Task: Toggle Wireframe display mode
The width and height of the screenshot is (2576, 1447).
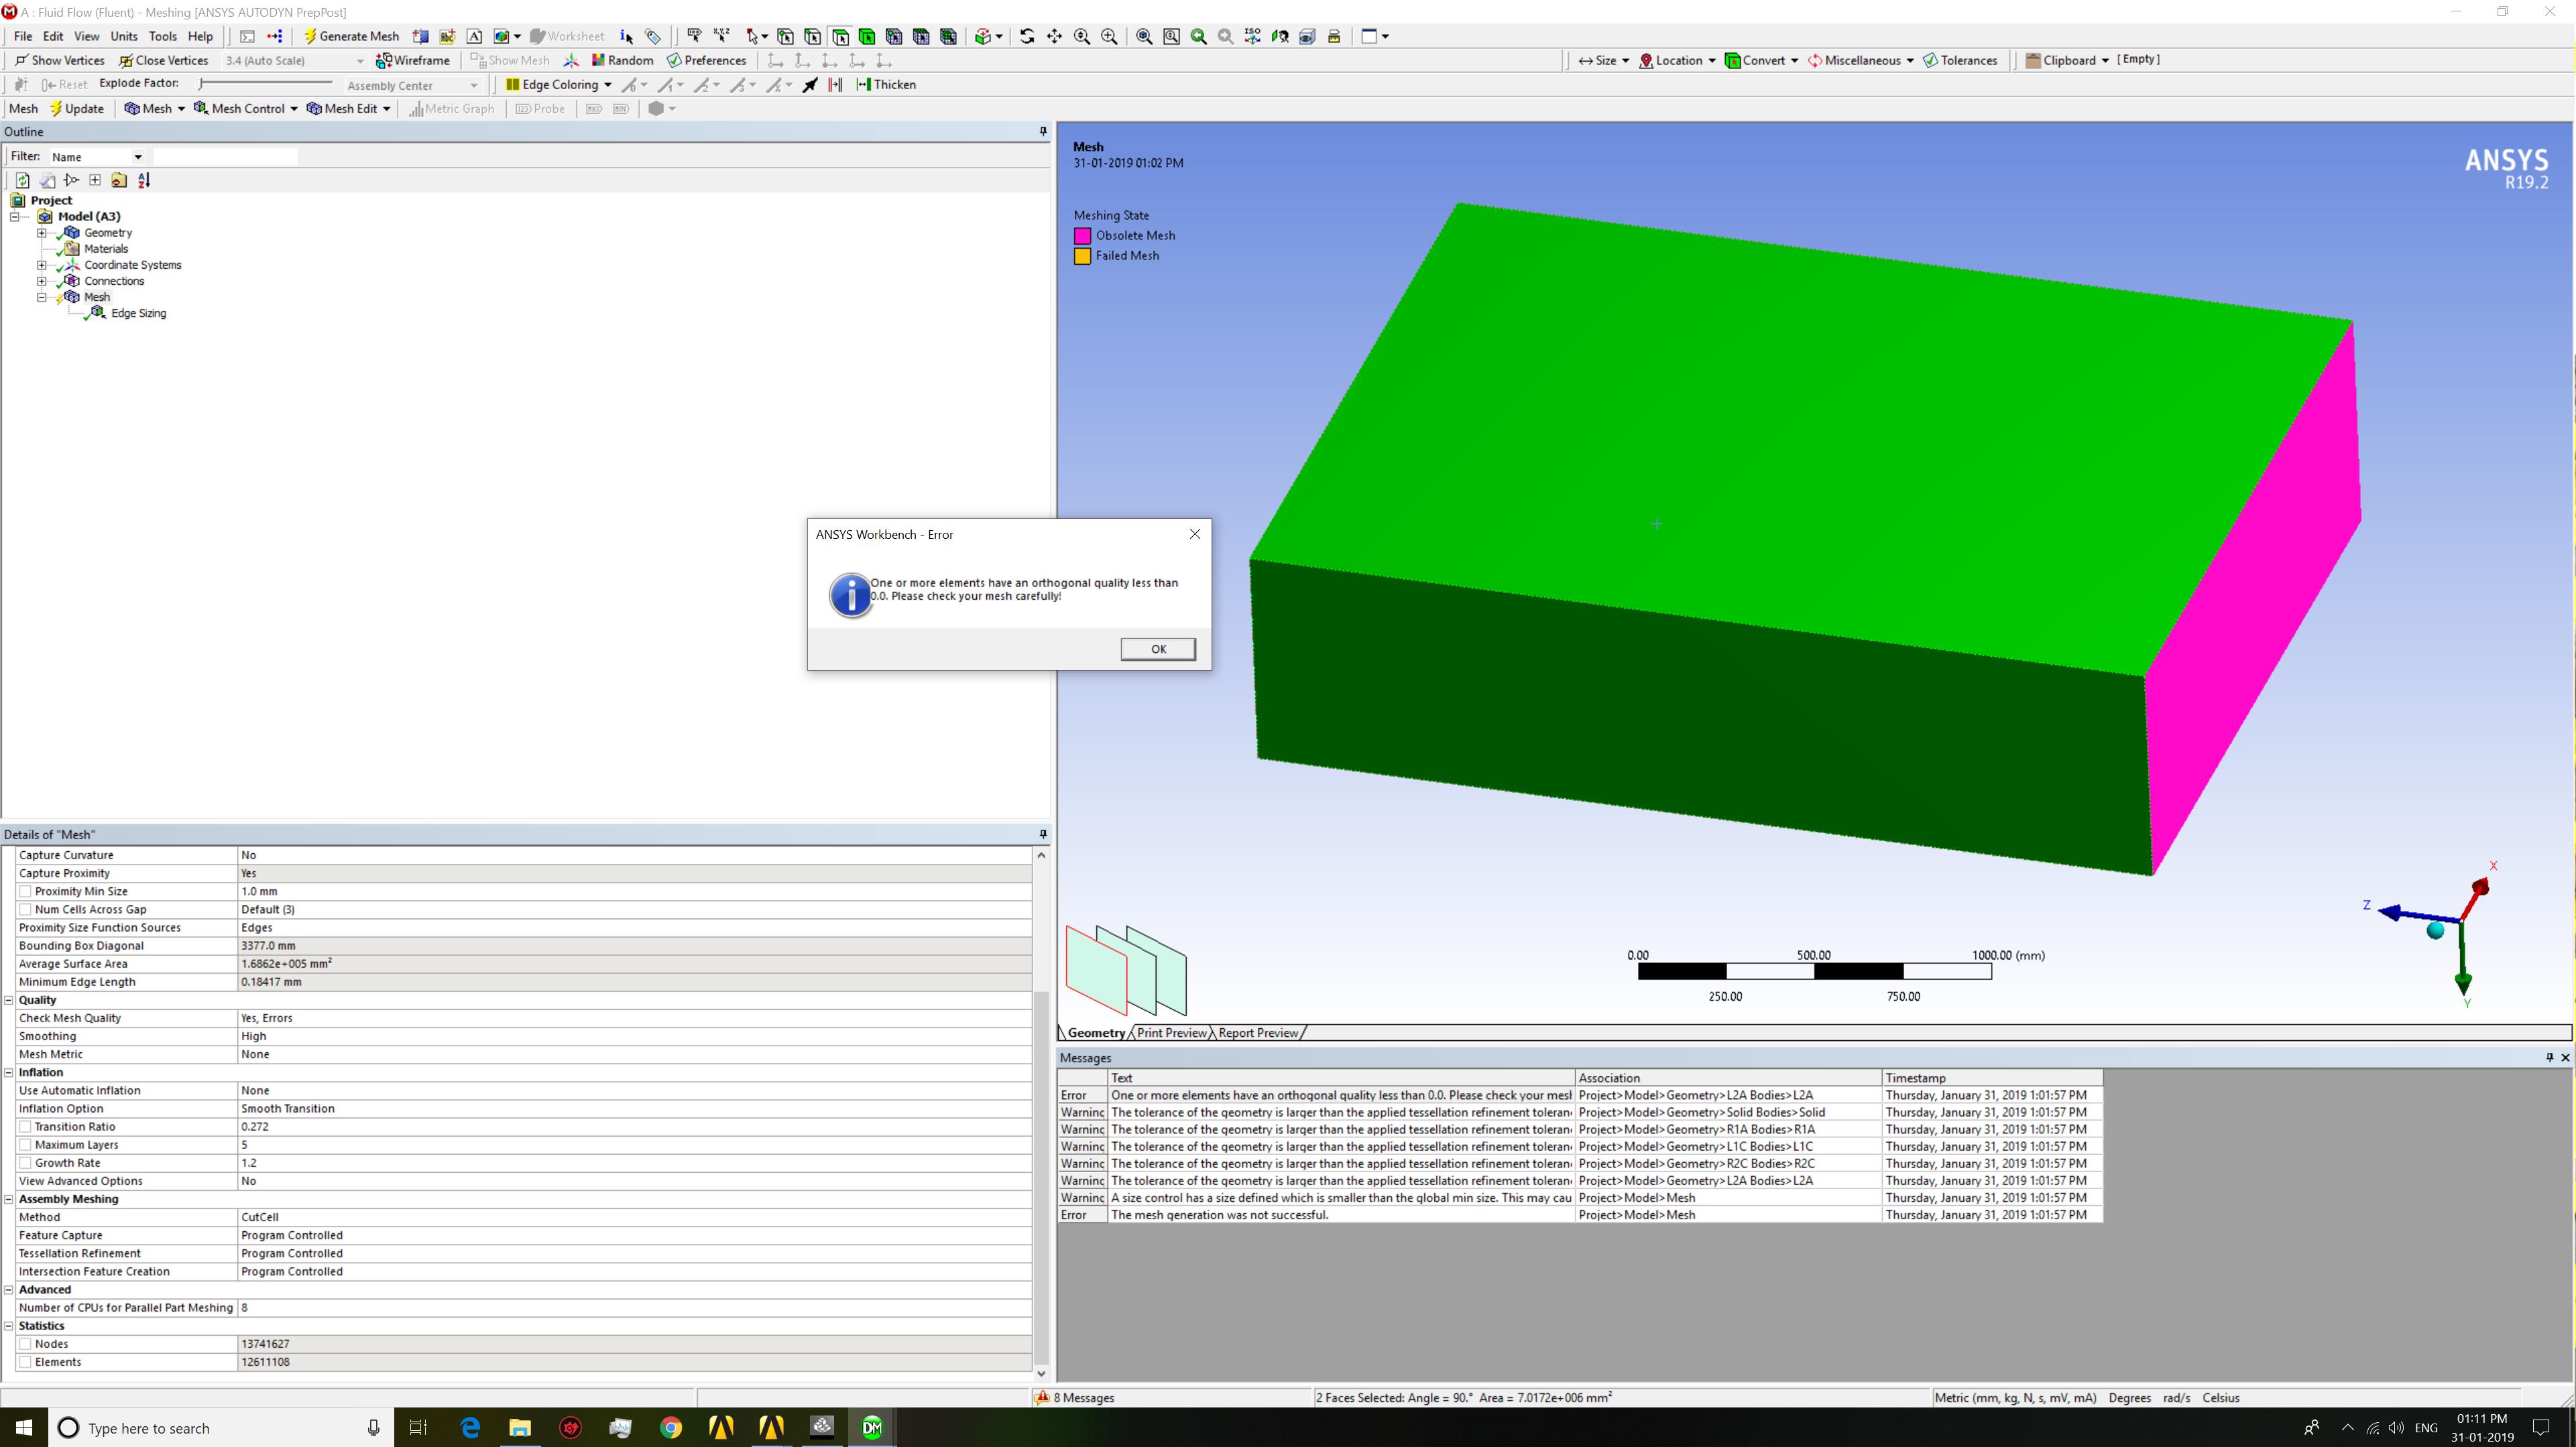Action: point(413,60)
